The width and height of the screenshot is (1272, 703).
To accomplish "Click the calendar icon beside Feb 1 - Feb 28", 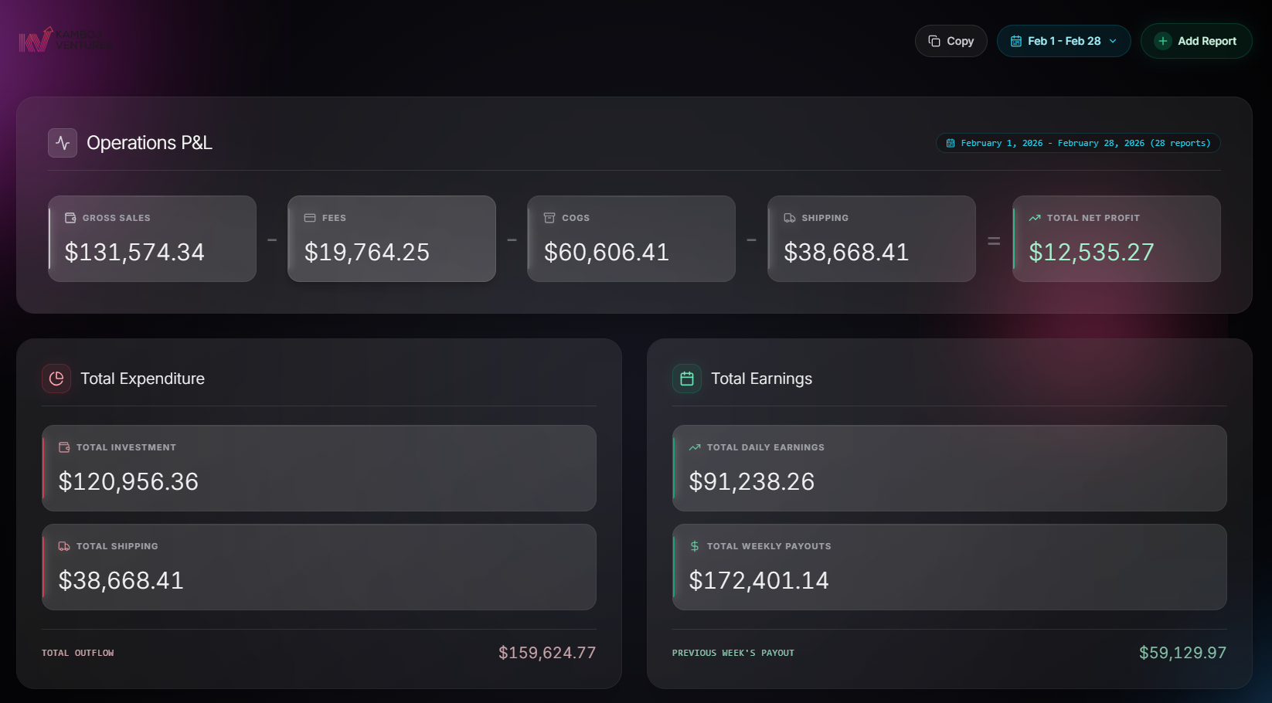I will click(1016, 41).
